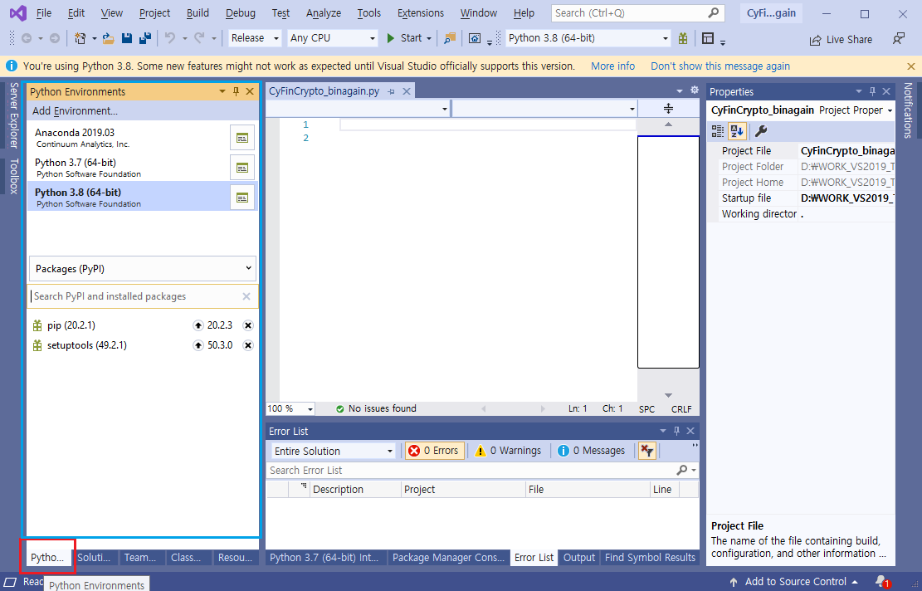This screenshot has height=591, width=922.
Task: Click the Open File folder icon
Action: pos(108,38)
